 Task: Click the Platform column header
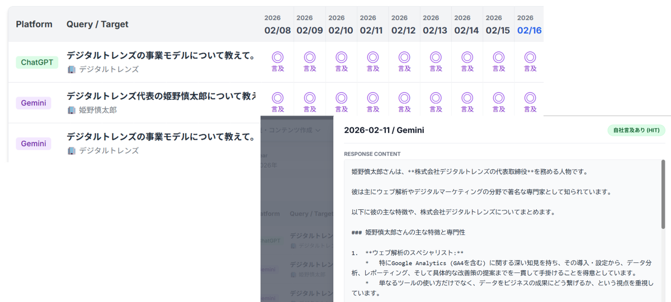pos(34,24)
